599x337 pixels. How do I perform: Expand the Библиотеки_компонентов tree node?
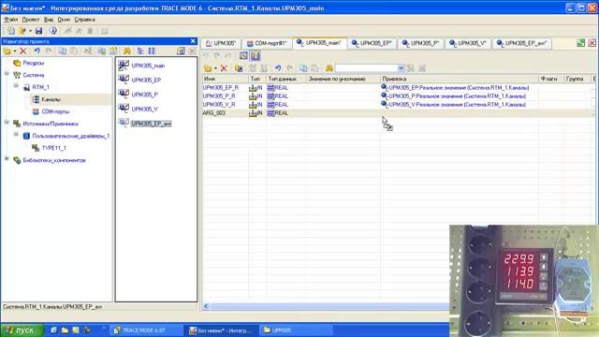(7, 158)
